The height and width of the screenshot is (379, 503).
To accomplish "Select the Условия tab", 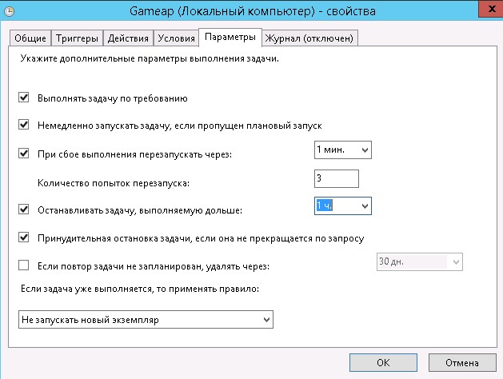I will 175,38.
